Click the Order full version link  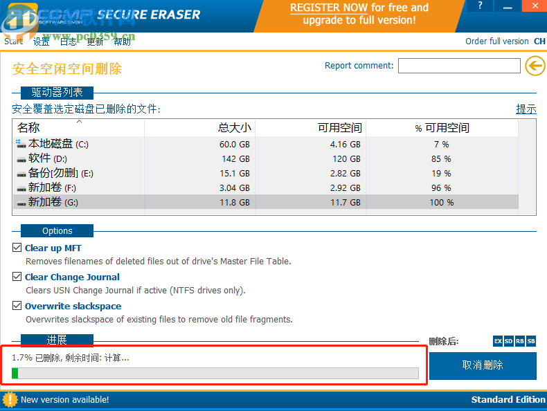click(x=496, y=41)
